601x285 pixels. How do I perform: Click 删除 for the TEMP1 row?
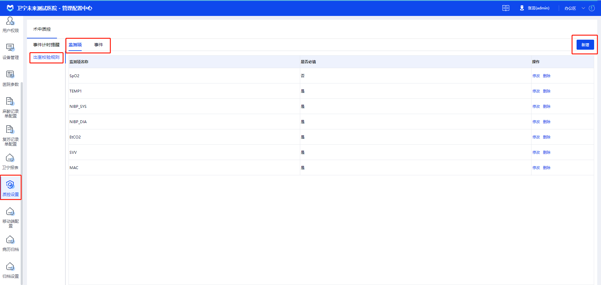pyautogui.click(x=547, y=91)
